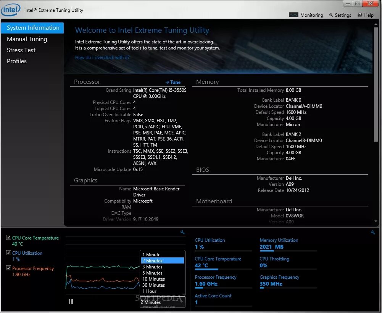Viewport: 382px width, 313px height.
Task: Open the Stress Test section
Action: pos(21,50)
